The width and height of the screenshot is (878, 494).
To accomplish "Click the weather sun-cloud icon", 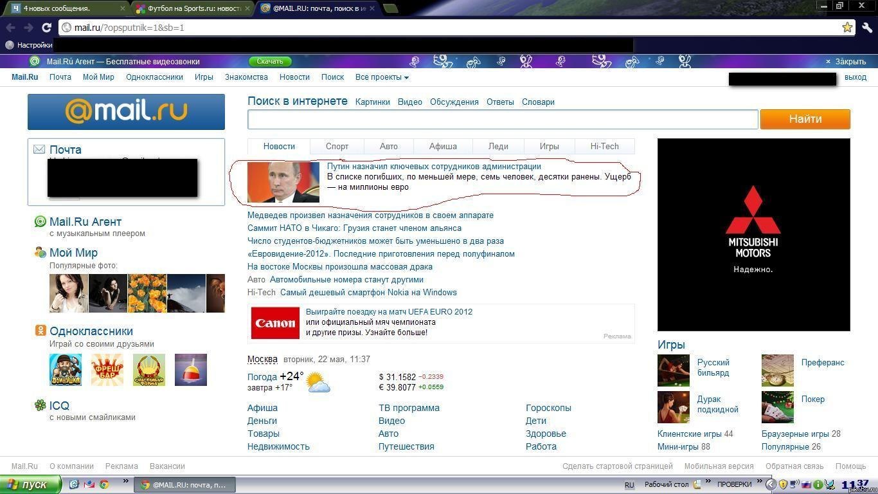I will (x=318, y=382).
